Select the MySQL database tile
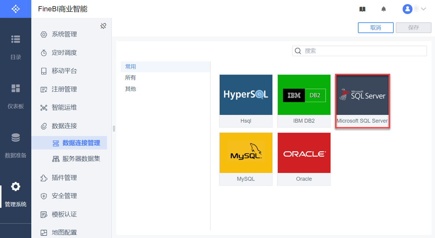 click(x=246, y=159)
